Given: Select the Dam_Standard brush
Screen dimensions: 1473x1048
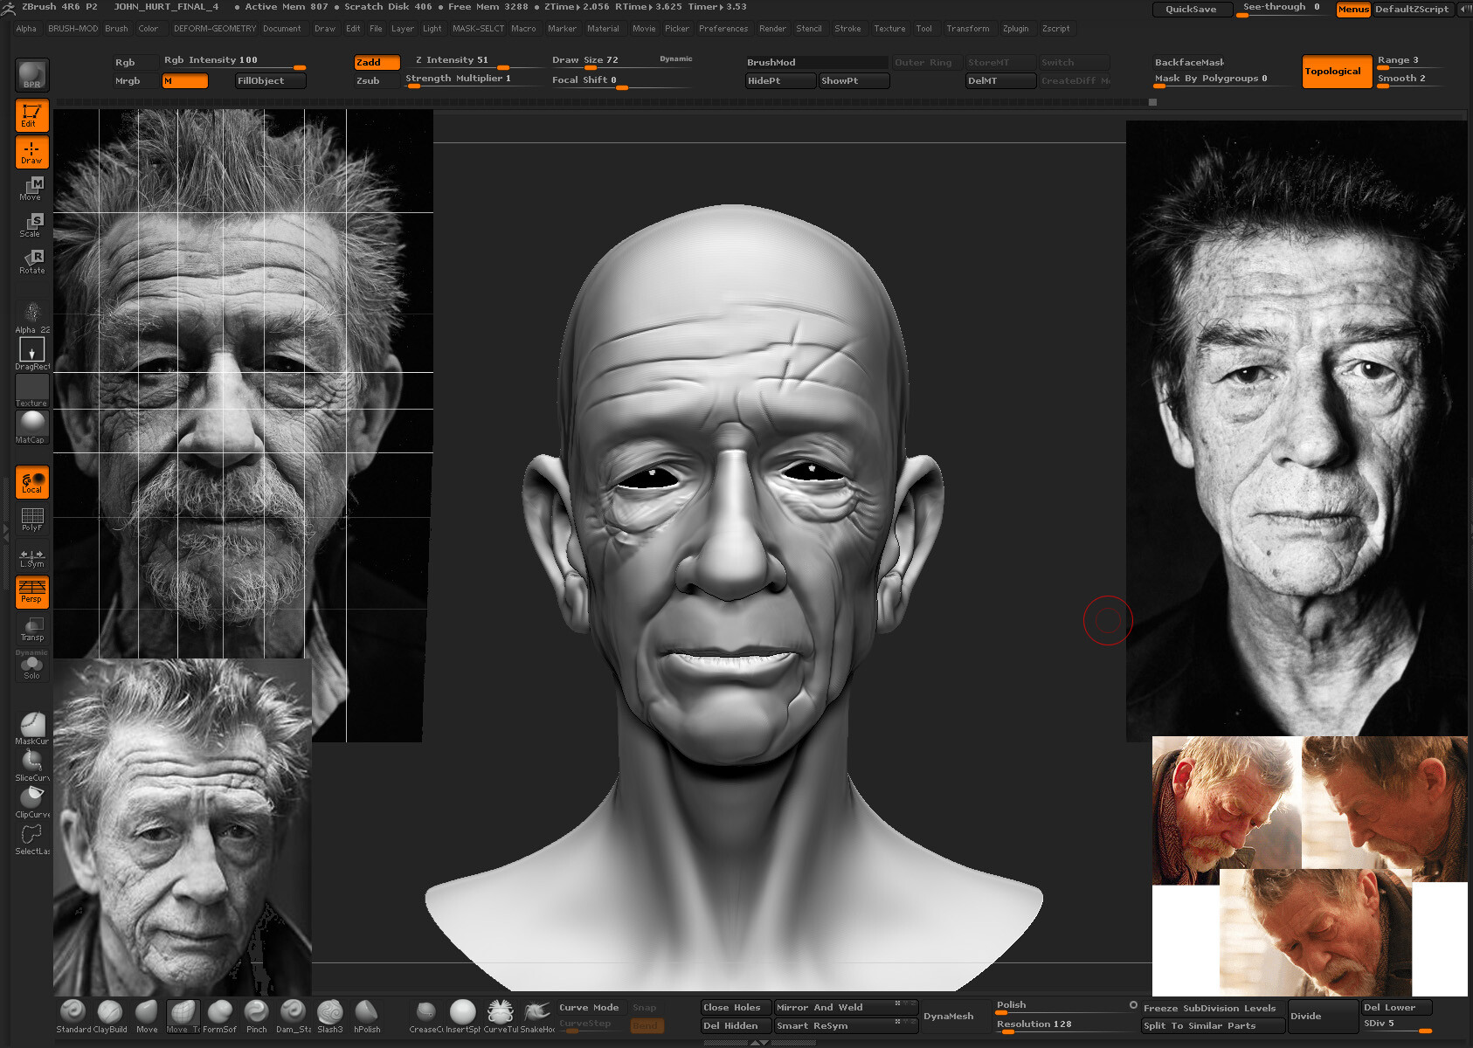Looking at the screenshot, I should [293, 1013].
